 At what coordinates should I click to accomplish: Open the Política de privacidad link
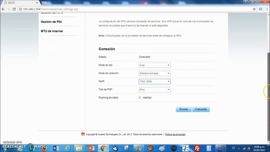[175, 134]
